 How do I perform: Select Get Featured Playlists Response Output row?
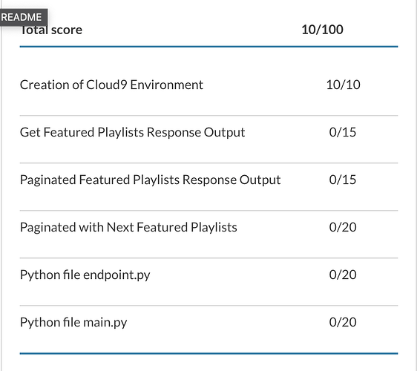point(208,132)
